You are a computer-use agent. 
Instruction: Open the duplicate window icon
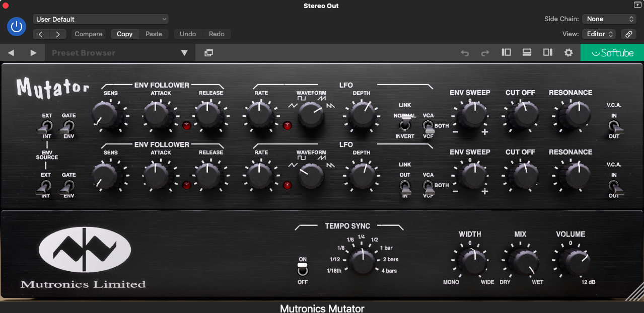[x=208, y=53]
